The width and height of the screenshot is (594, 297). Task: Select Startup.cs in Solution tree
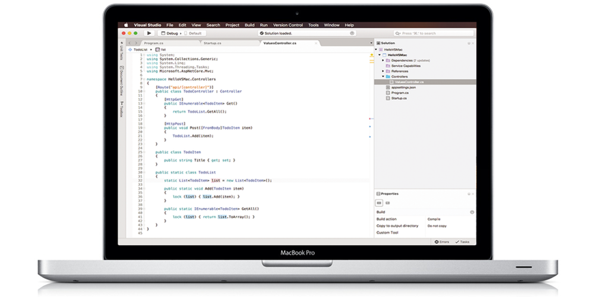398,98
